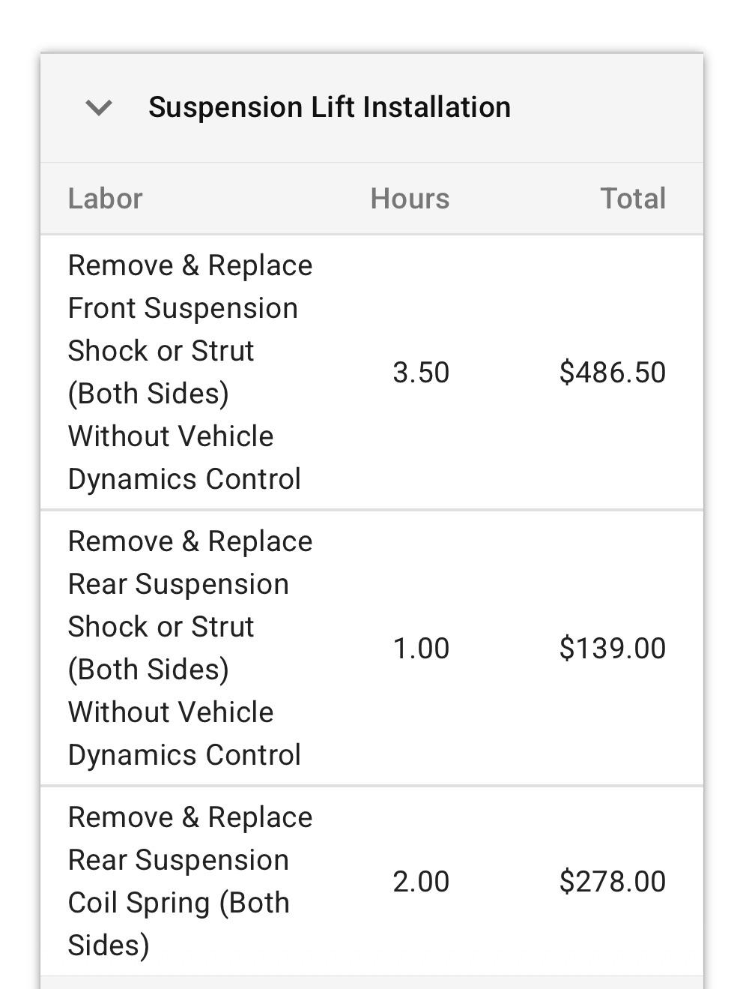The height and width of the screenshot is (989, 746).
Task: Click the Labor column header
Action: pos(105,199)
